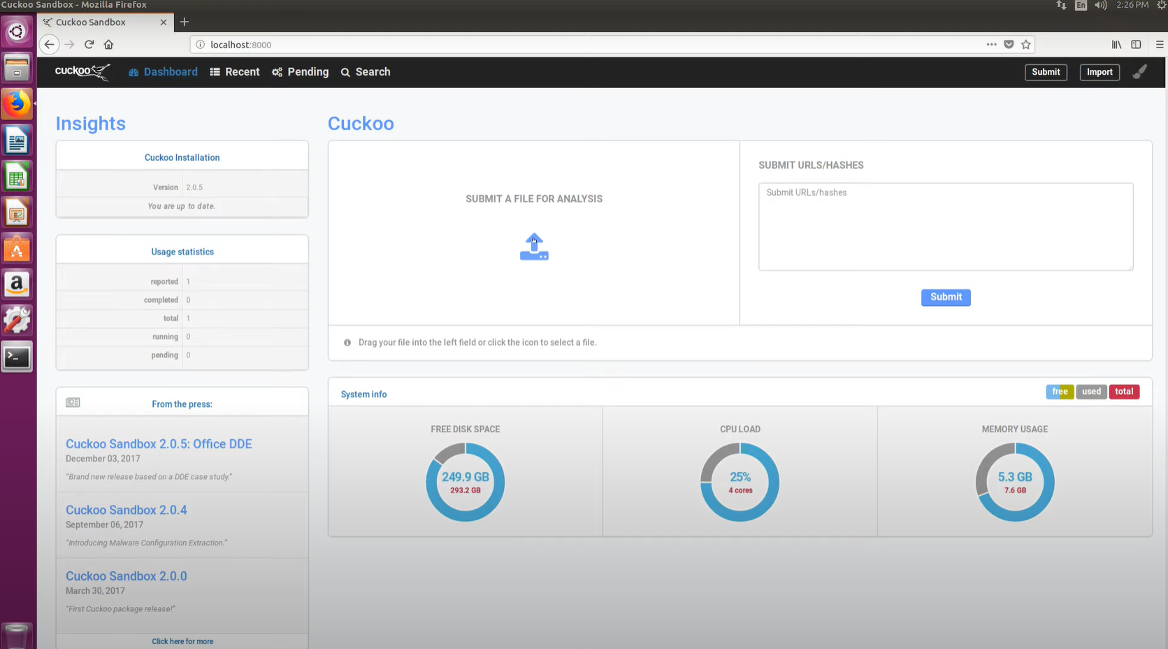Open System Settings wrench icon in the dock
This screenshot has height=649, width=1168.
[x=17, y=320]
